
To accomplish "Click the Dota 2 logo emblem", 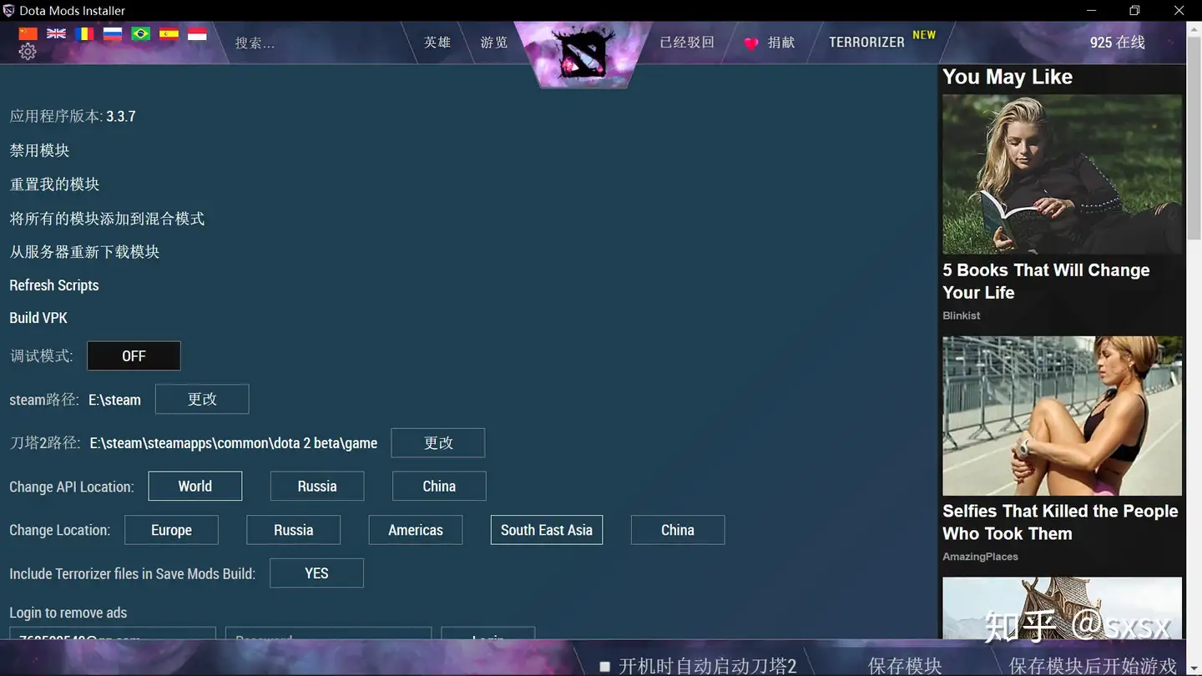I will pyautogui.click(x=583, y=54).
